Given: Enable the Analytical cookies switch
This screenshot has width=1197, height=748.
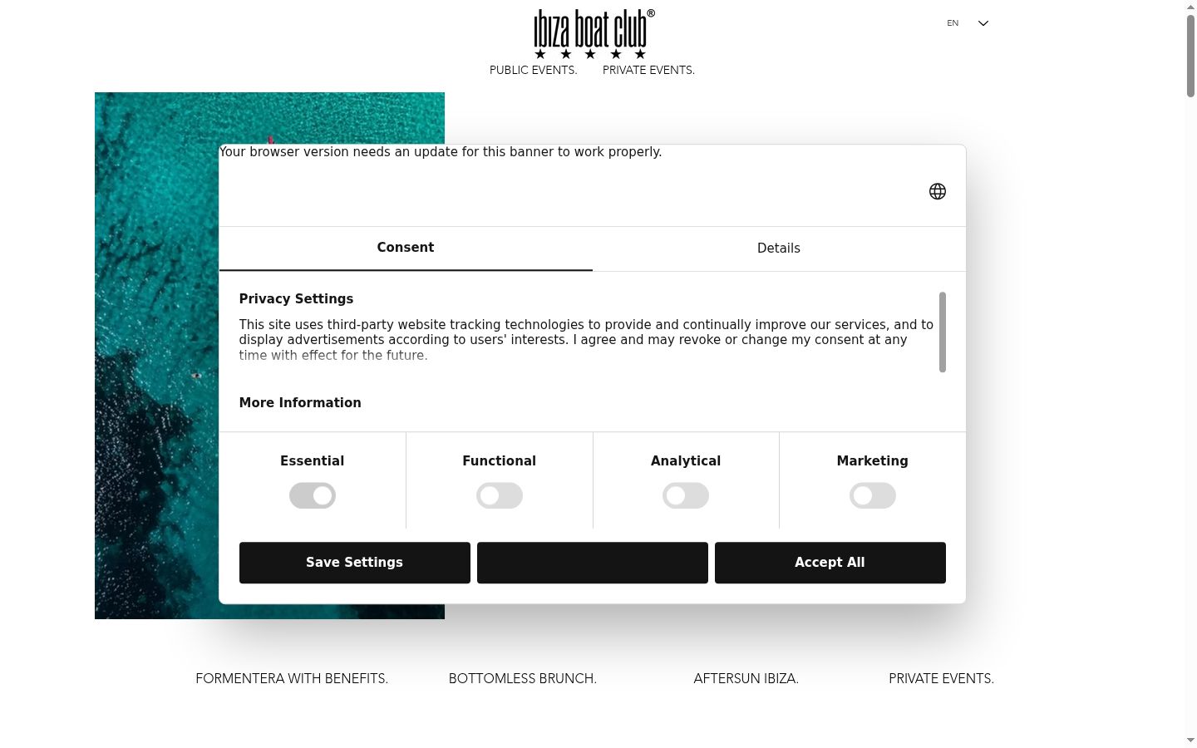Looking at the screenshot, I should (x=686, y=496).
